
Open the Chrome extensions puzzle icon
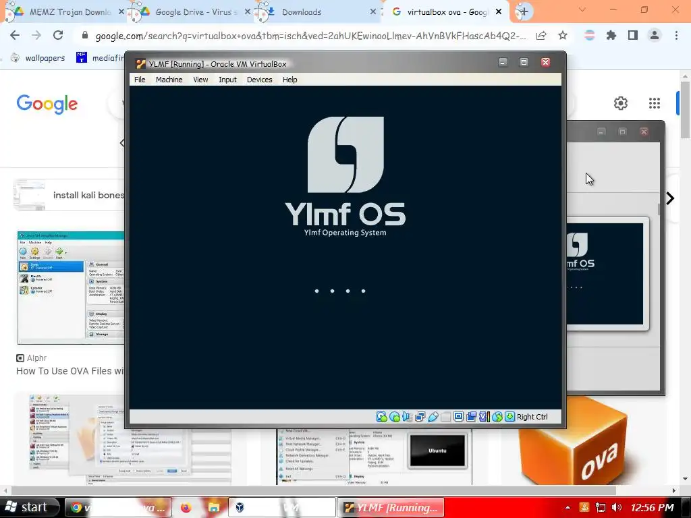click(611, 35)
